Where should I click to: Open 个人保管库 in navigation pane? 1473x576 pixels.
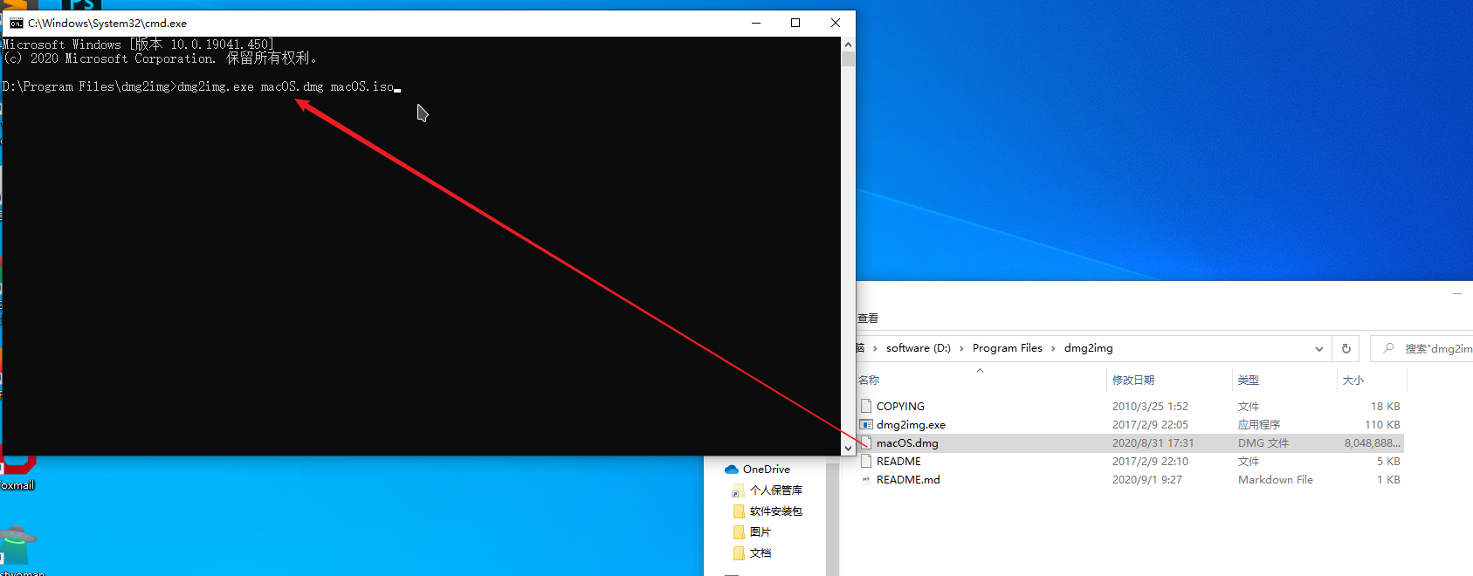(x=775, y=490)
